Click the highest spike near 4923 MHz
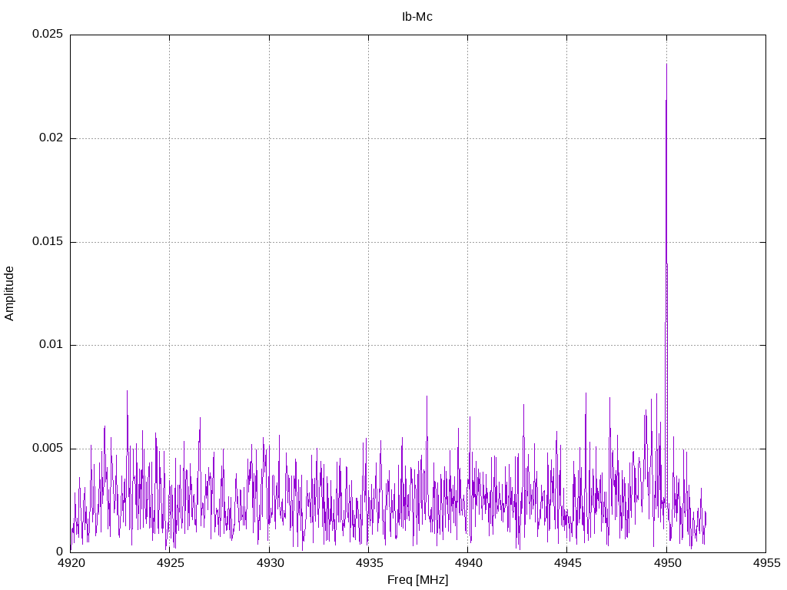 [x=127, y=391]
